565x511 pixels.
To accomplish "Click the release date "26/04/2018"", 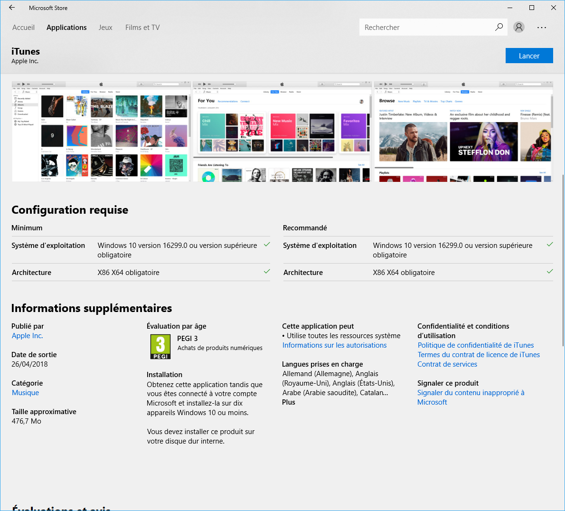I will click(29, 364).
